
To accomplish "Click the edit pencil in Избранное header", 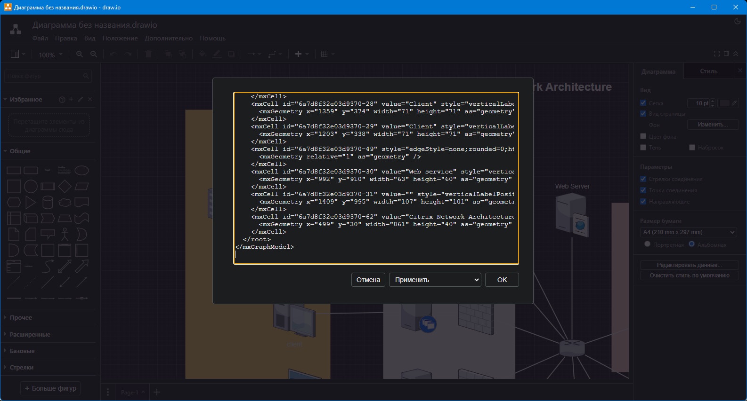I will point(81,100).
